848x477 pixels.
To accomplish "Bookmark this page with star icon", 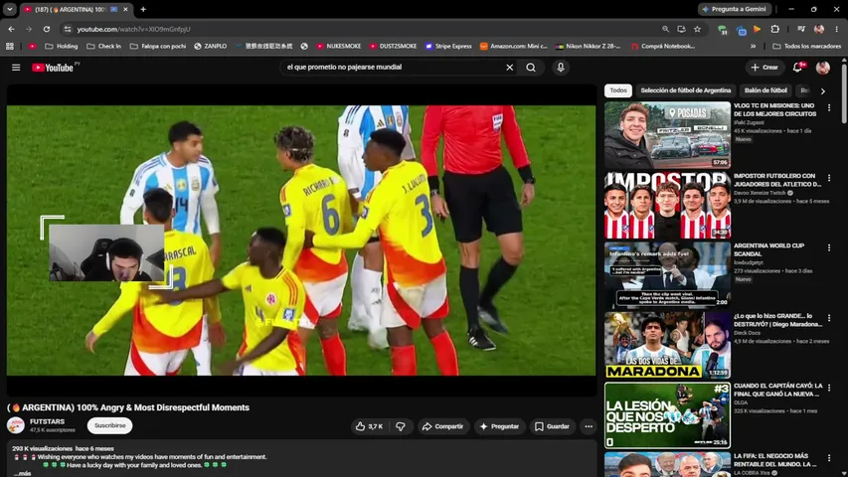I will click(698, 29).
